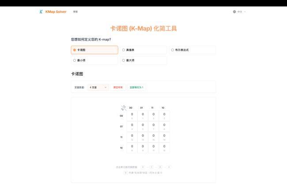Image resolution: width=287 pixels, height=185 pixels.
Task: Toggle K-map cell row 01 column 10
Action: click(164, 126)
